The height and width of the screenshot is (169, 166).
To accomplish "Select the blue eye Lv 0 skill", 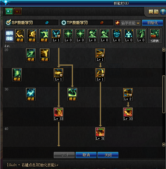I will tap(117, 35).
